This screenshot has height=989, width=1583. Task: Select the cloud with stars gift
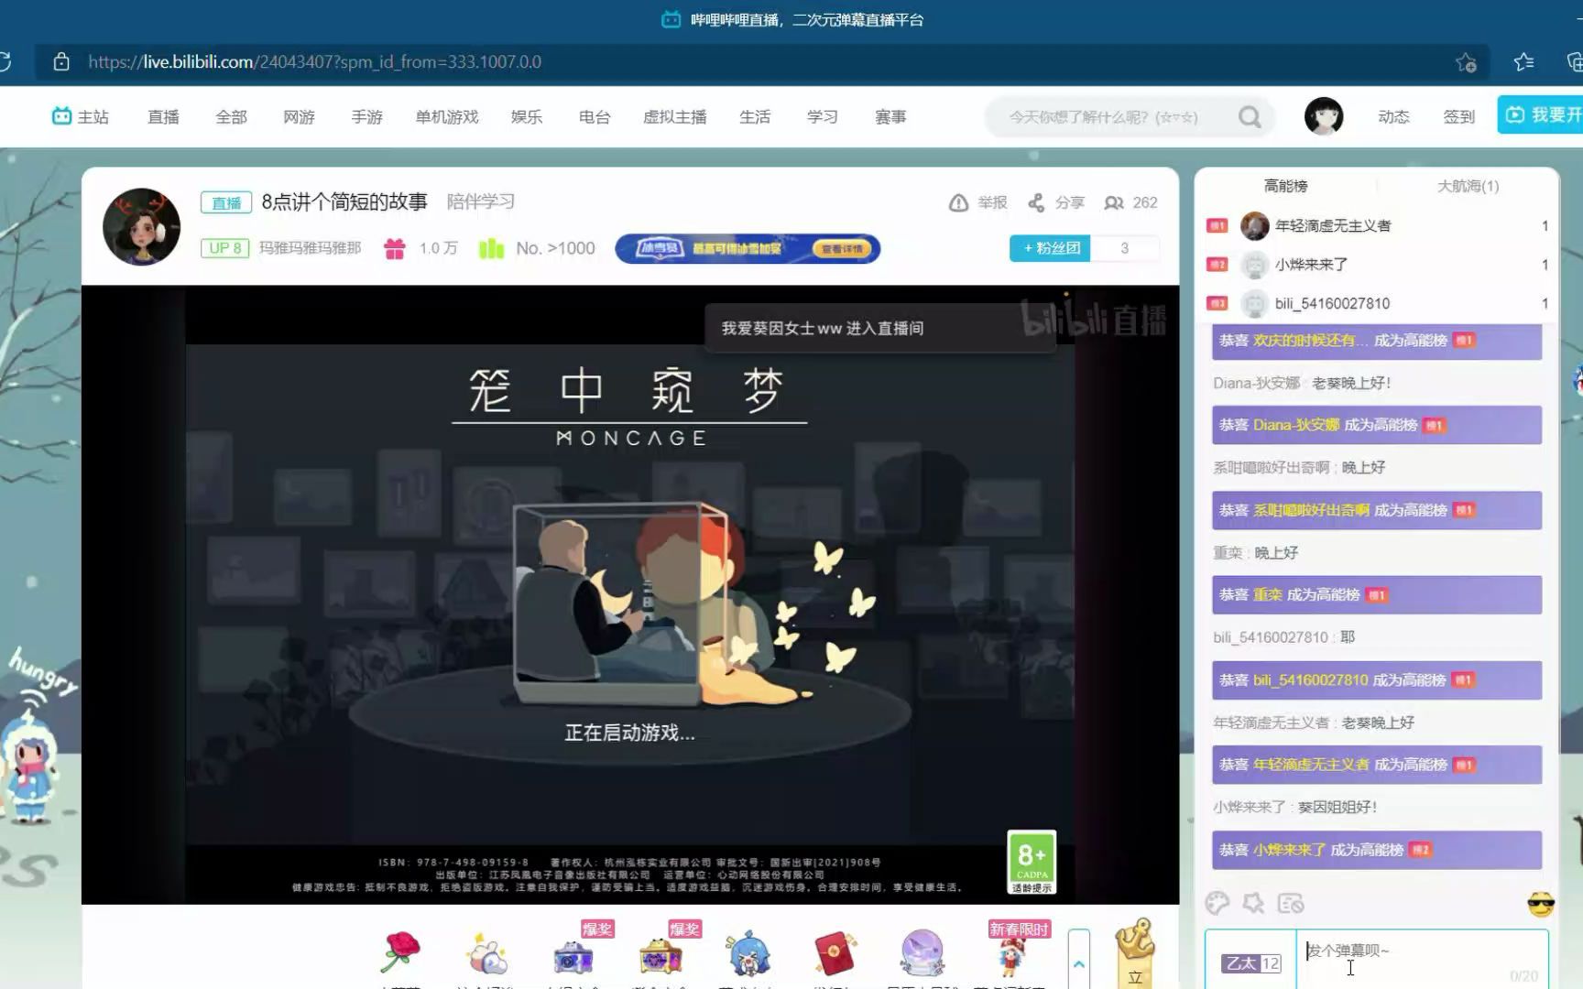(486, 954)
